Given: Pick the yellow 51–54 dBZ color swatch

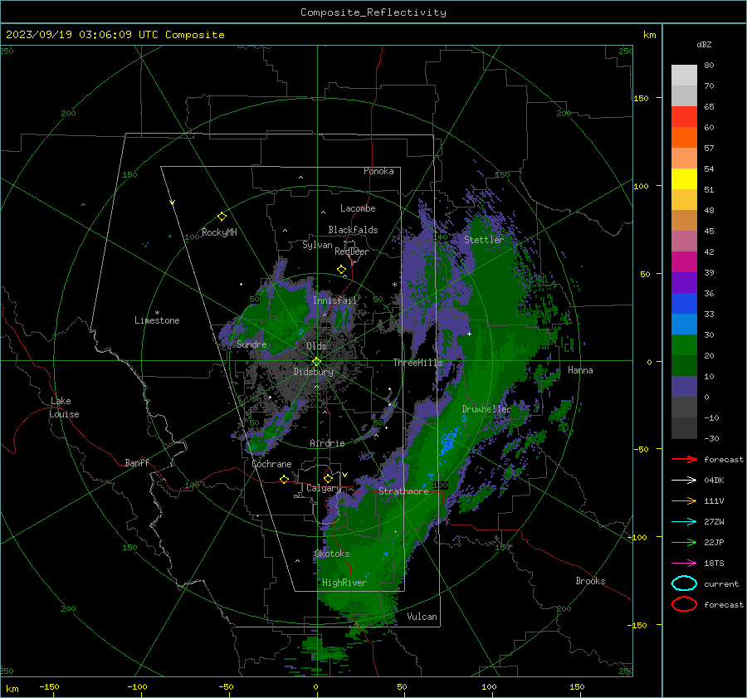Looking at the screenshot, I should coord(684,179).
